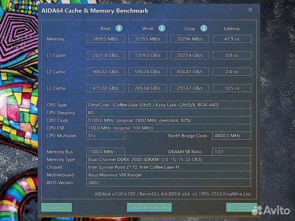Select Memory Latency value 47.9 ns
295x221 pixels.
point(232,39)
